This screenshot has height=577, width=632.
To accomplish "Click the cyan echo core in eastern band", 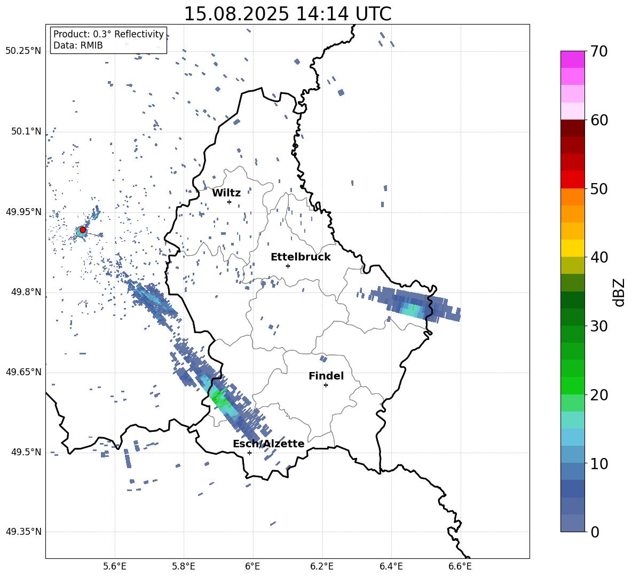I will (x=412, y=310).
